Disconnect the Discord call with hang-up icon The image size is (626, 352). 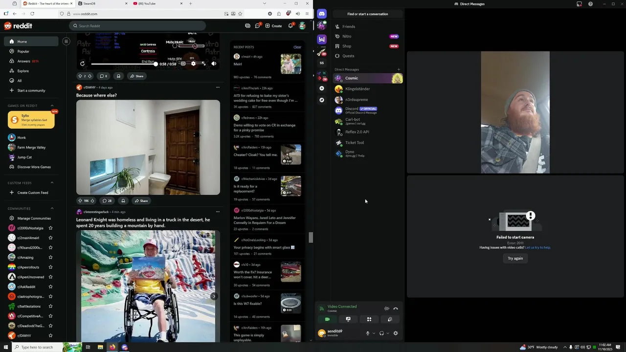point(396,308)
